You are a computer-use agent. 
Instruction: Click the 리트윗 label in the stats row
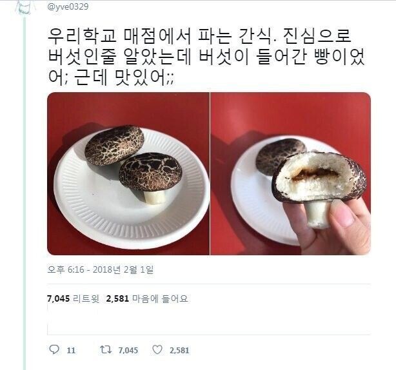(x=86, y=298)
